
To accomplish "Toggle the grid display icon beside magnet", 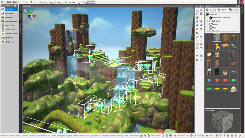I will [x=207, y=136].
